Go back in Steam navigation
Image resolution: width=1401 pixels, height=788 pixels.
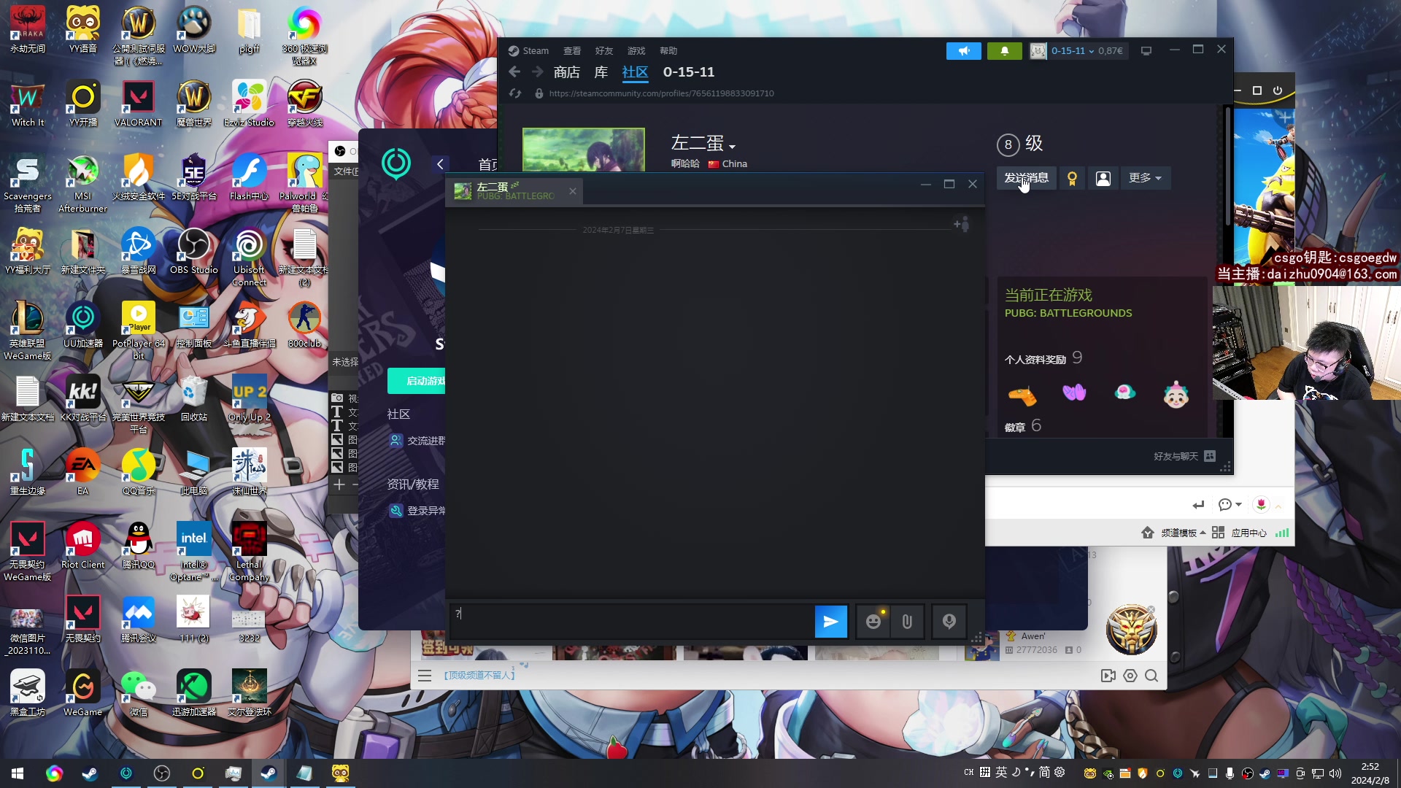pyautogui.click(x=514, y=72)
